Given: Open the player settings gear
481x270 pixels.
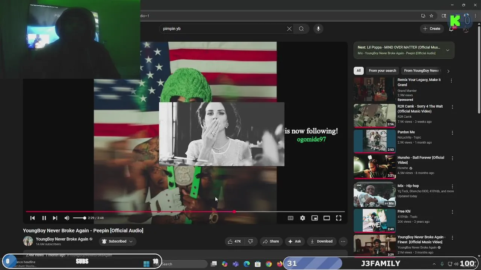Looking at the screenshot, I should [303, 218].
